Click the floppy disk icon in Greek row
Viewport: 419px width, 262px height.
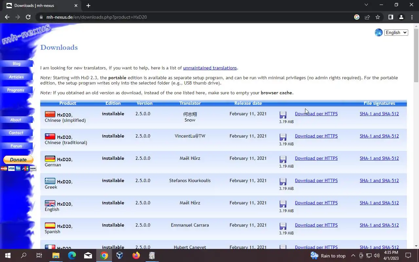283,182
